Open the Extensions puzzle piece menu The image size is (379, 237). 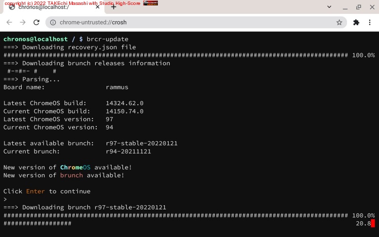coord(356,22)
